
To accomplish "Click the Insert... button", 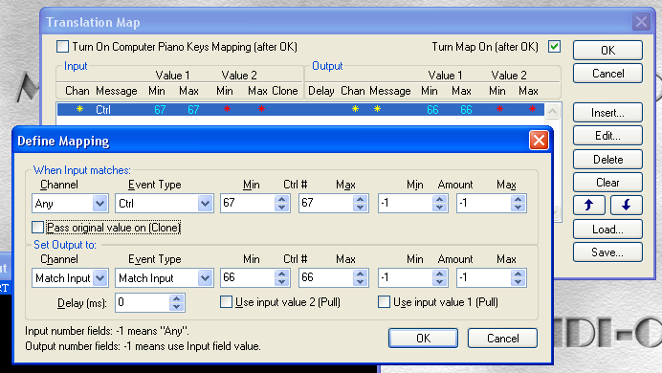I will coord(608,113).
